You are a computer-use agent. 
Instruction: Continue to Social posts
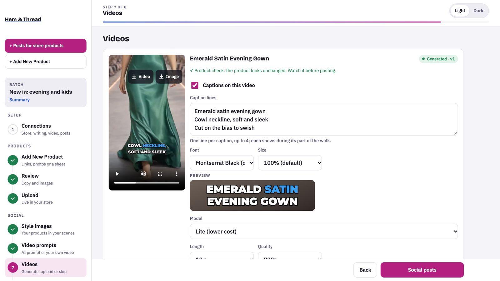coord(422,270)
